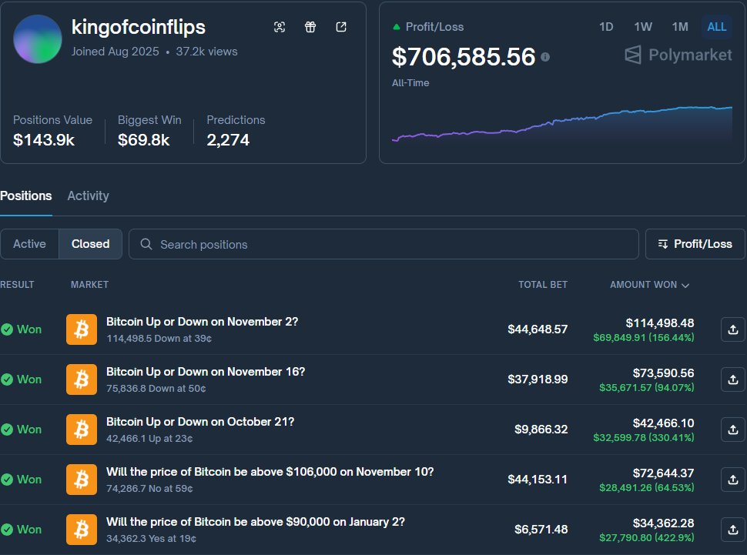The image size is (747, 555).
Task: Click the Bitcoin icon on November 2 market
Action: pyautogui.click(x=81, y=329)
